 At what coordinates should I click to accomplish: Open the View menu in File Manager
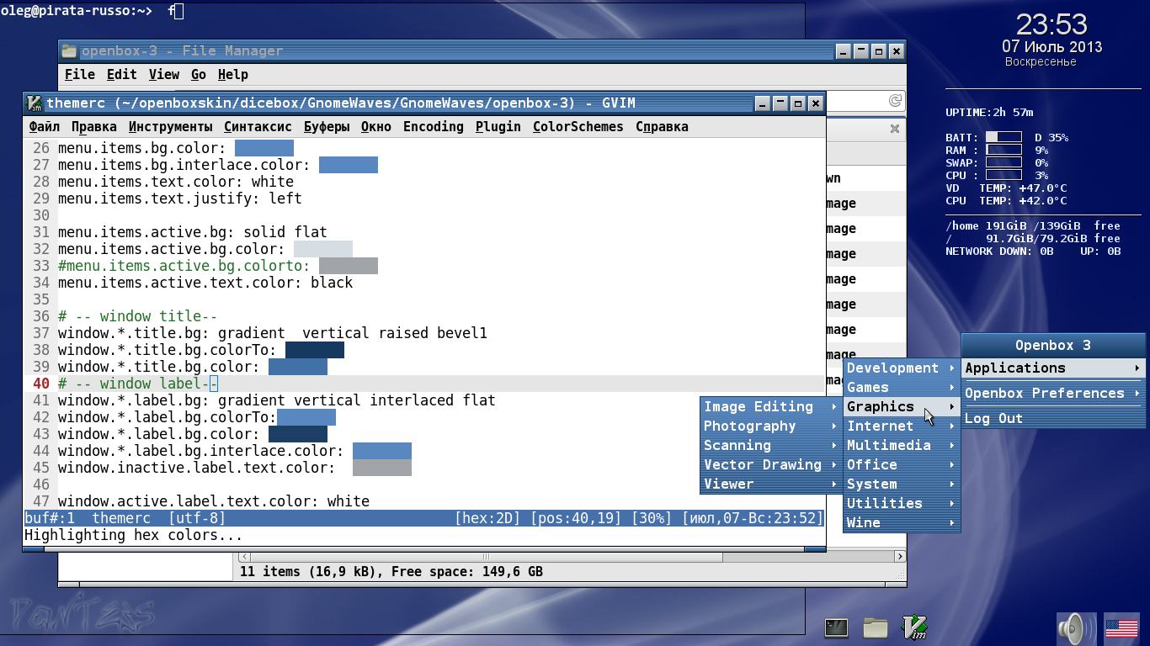tap(164, 75)
